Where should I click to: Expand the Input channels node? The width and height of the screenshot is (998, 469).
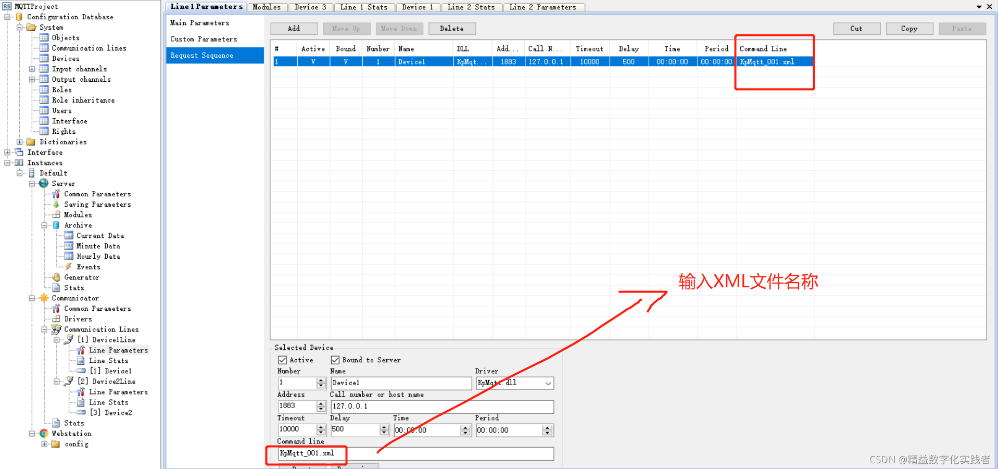click(x=31, y=69)
